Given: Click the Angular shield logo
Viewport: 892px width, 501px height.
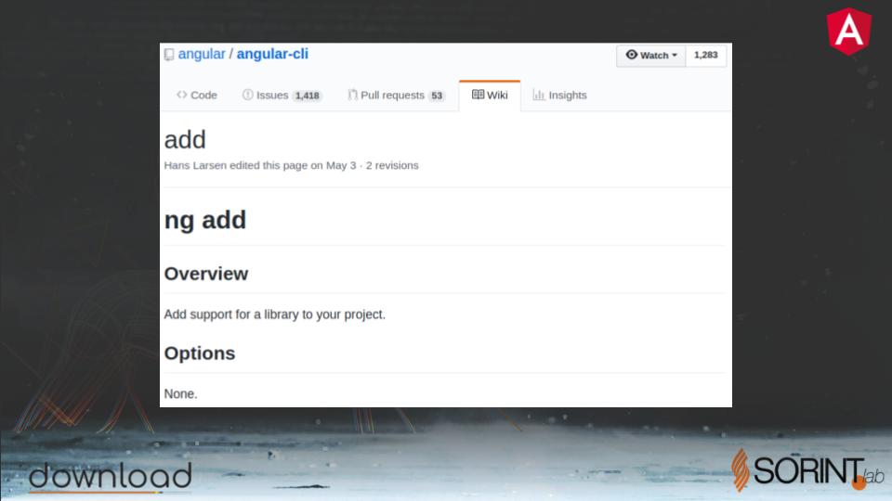Looking at the screenshot, I should click(x=848, y=32).
